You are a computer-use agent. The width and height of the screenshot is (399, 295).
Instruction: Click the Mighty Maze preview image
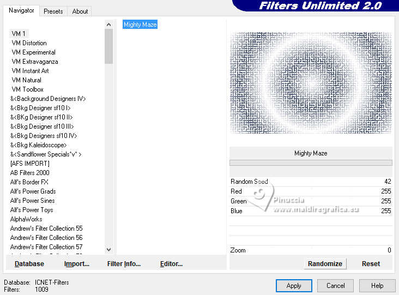click(311, 83)
